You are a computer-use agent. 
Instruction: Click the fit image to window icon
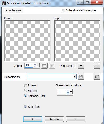44,66
